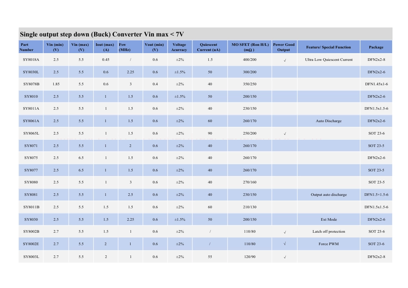Select the 'Force PWM' feature cell

point(329,244)
